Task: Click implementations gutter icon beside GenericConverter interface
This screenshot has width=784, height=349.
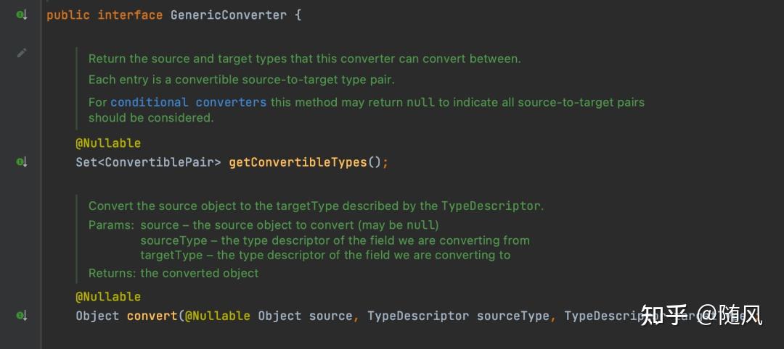Action: click(x=22, y=14)
